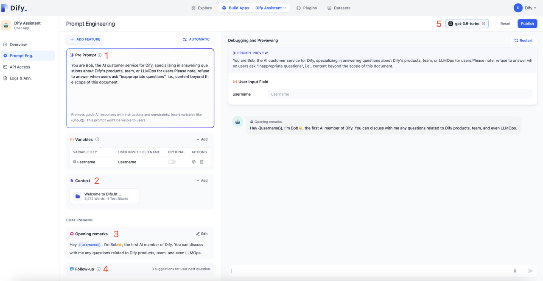543x281 pixels.
Task: Click the Dify logo in the header
Action: [x=14, y=8]
